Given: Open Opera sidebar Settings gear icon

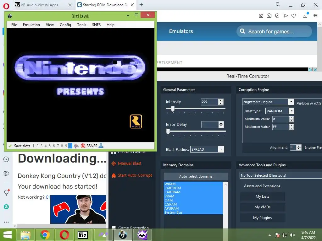Looking at the screenshot, I should (6, 173).
